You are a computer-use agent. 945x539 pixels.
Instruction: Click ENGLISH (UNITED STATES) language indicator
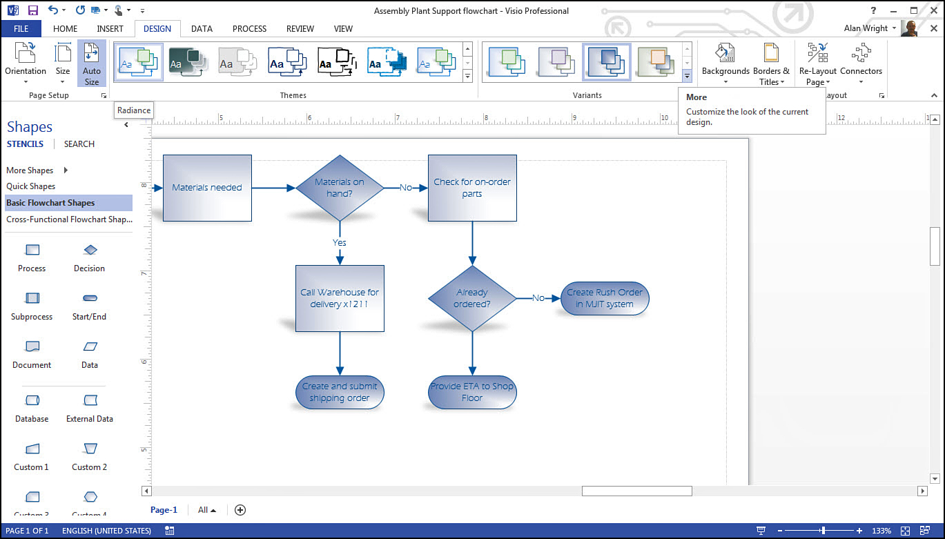pyautogui.click(x=106, y=531)
